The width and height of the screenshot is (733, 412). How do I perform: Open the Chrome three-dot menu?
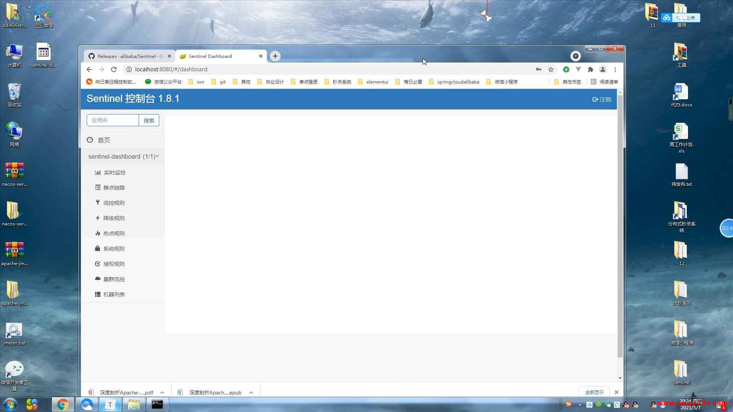click(615, 69)
